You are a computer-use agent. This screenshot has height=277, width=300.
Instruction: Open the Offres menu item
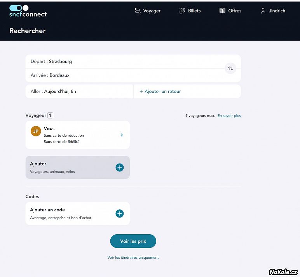(x=235, y=11)
